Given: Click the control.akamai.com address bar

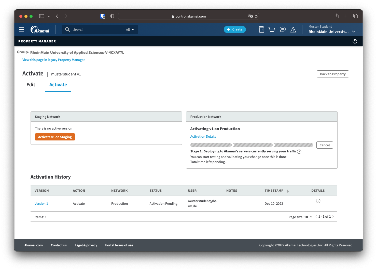Looking at the screenshot, I should click(189, 16).
